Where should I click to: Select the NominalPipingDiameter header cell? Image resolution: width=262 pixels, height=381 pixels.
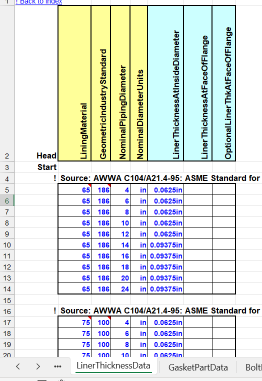(x=120, y=83)
